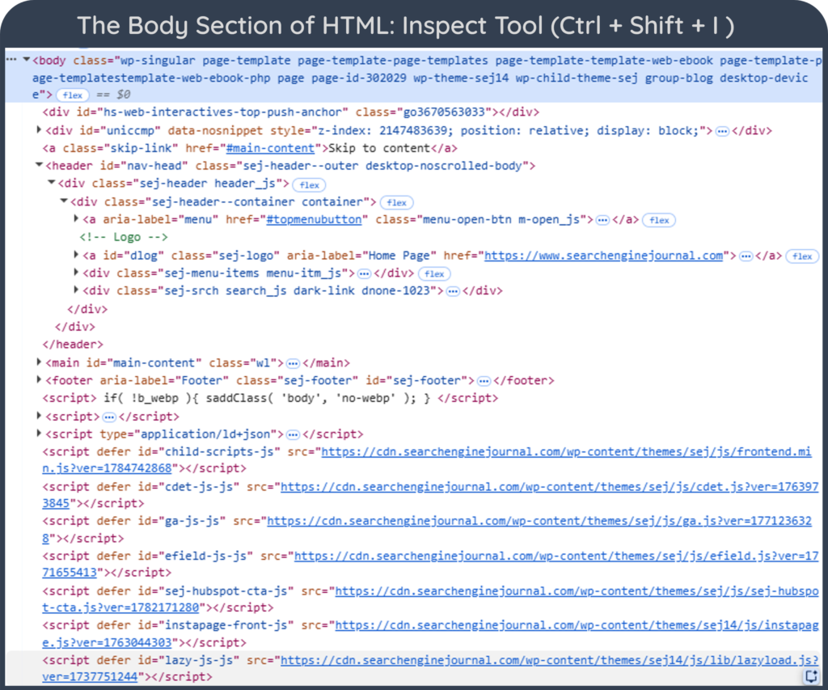Select the child-scripts-js id value
The height and width of the screenshot is (690, 828).
(x=219, y=451)
